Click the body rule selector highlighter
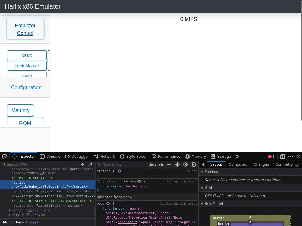Viewport: 302px width, 226px height. point(108,204)
